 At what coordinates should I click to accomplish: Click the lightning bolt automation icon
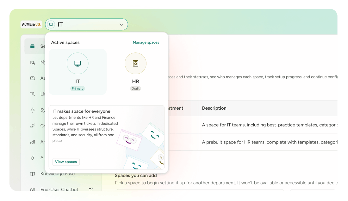pyautogui.click(x=32, y=158)
